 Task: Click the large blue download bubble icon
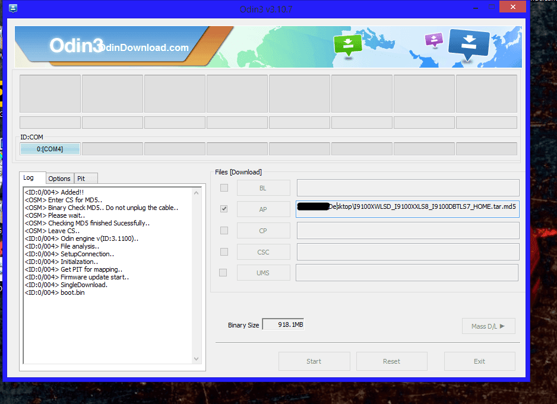[x=469, y=44]
